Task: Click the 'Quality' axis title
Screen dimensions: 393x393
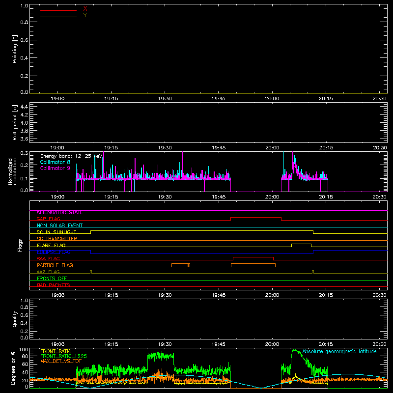Action: pyautogui.click(x=15, y=319)
